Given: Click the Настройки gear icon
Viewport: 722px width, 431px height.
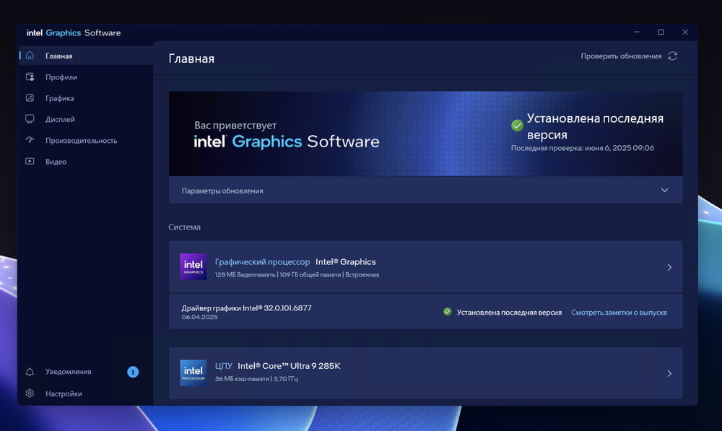Looking at the screenshot, I should 30,393.
